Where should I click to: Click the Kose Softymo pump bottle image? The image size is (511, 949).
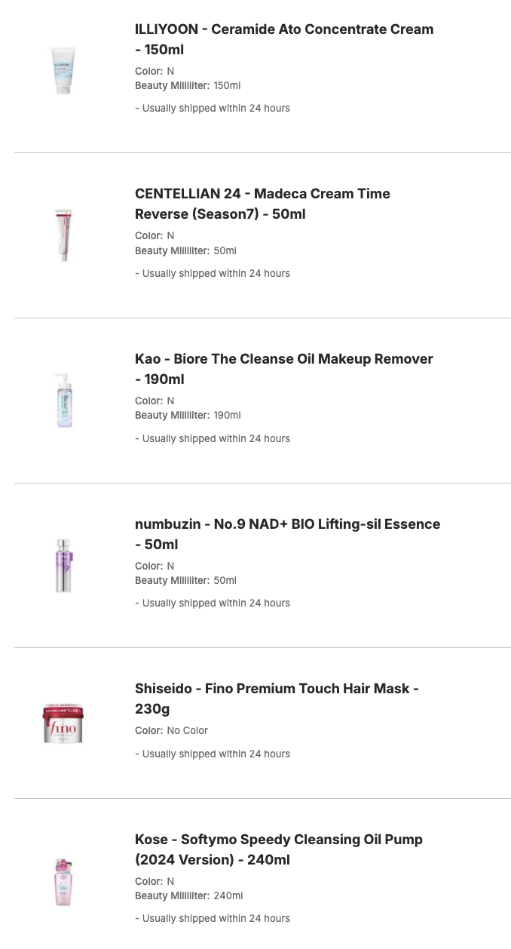point(64,880)
